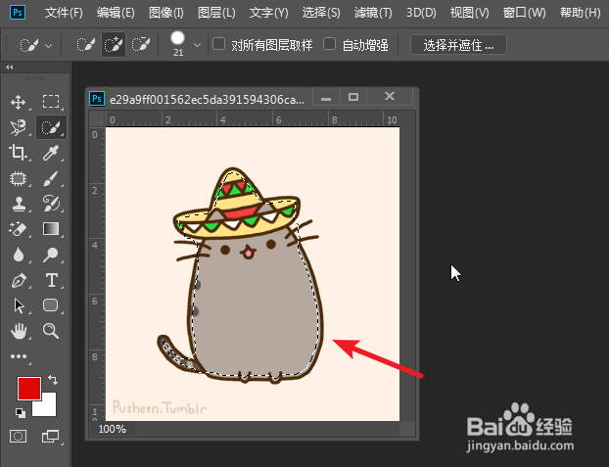The height and width of the screenshot is (467, 609).
Task: Open the 帮助(H) menu
Action: (581, 13)
